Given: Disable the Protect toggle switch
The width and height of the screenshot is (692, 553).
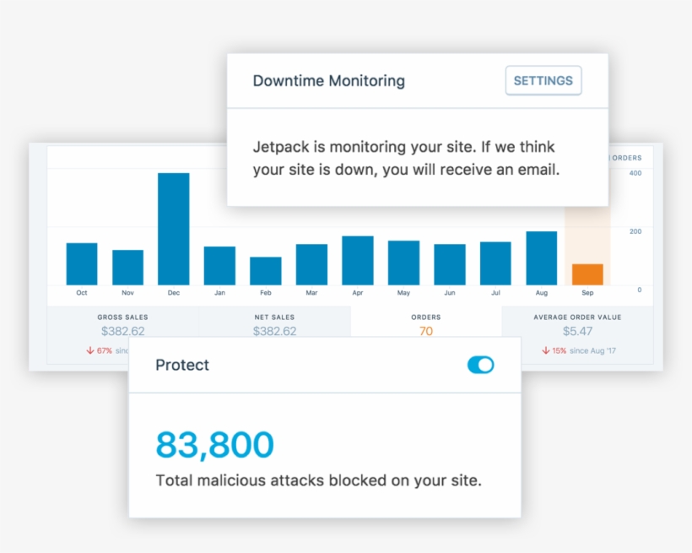Looking at the screenshot, I should [x=480, y=365].
